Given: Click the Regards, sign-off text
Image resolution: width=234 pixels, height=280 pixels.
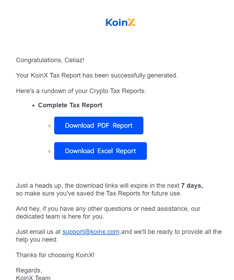Looking at the screenshot, I should click(29, 270).
